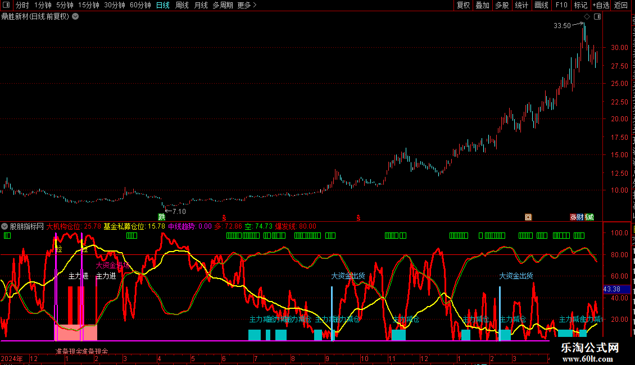Select the 1分钟 period
This screenshot has height=365, width=635.
(x=43, y=5)
